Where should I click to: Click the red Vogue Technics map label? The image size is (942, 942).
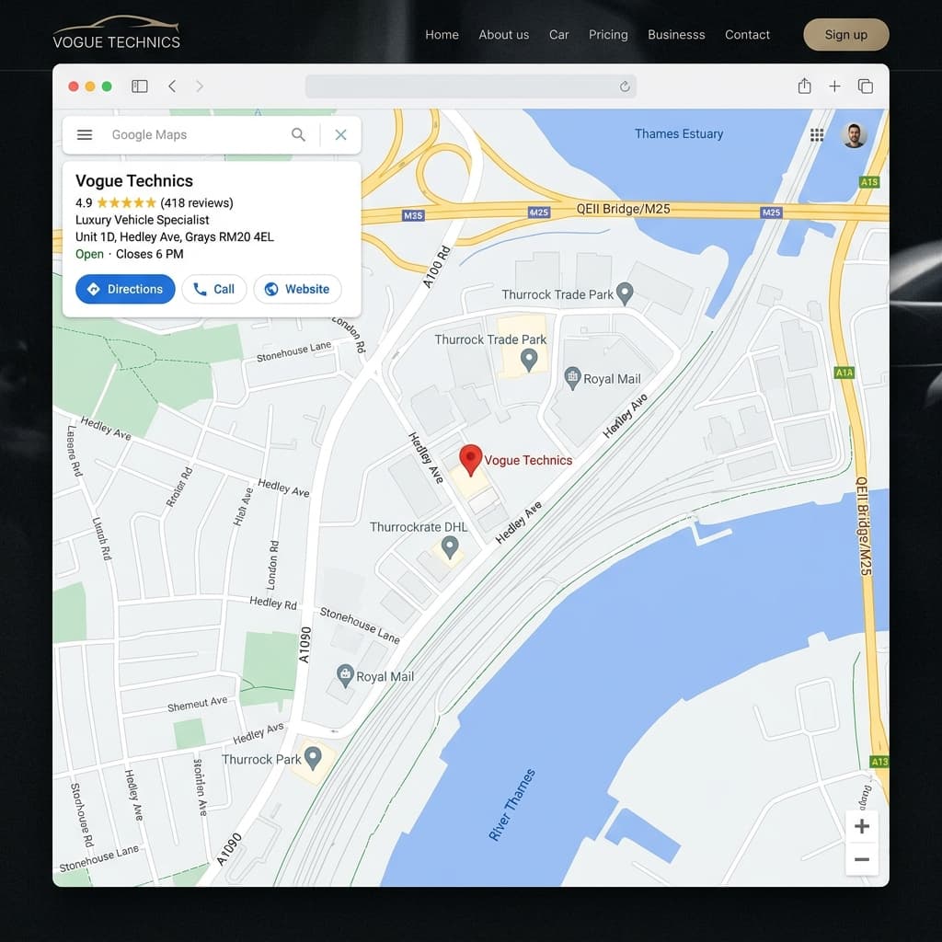tap(528, 460)
